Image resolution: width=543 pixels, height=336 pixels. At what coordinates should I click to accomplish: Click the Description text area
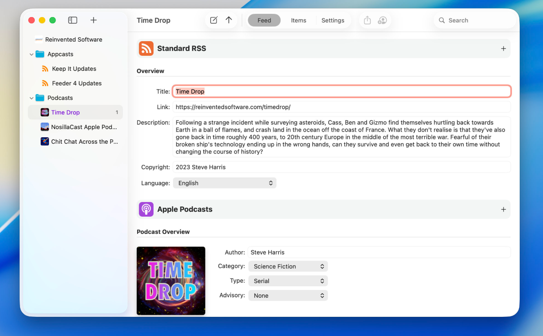[x=342, y=137]
